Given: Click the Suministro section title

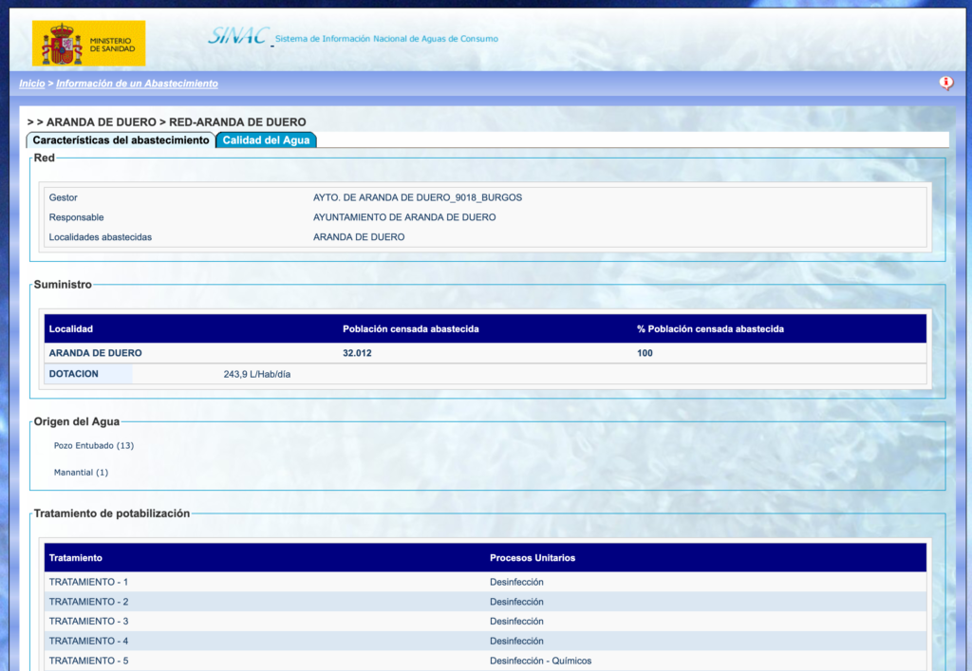Looking at the screenshot, I should click(x=63, y=285).
